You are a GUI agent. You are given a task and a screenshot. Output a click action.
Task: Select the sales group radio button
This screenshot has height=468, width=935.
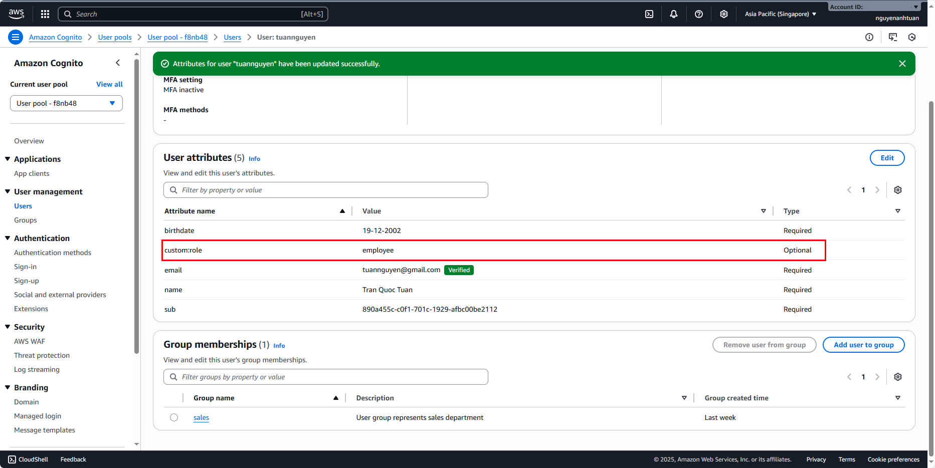click(174, 417)
